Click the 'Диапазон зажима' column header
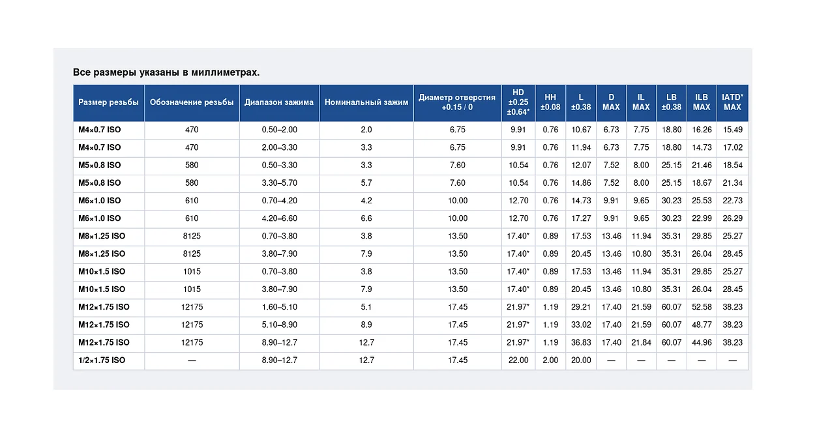The image size is (815, 438). click(279, 102)
